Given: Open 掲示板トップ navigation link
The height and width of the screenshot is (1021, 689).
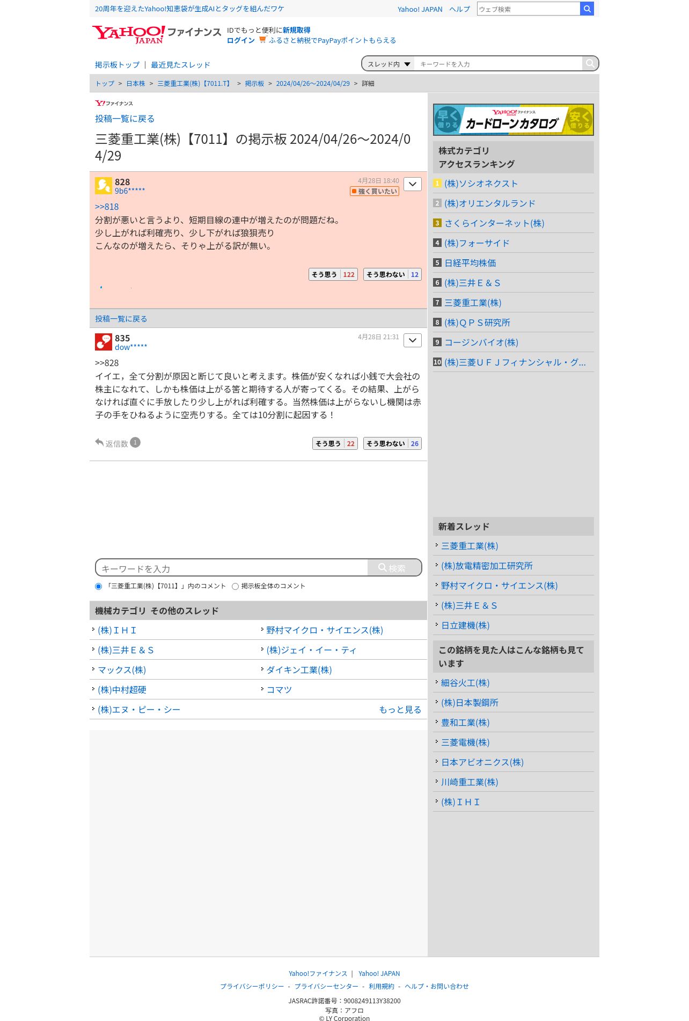Looking at the screenshot, I should pyautogui.click(x=117, y=65).
